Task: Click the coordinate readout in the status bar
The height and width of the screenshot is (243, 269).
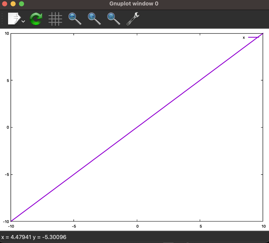Action: 34,237
